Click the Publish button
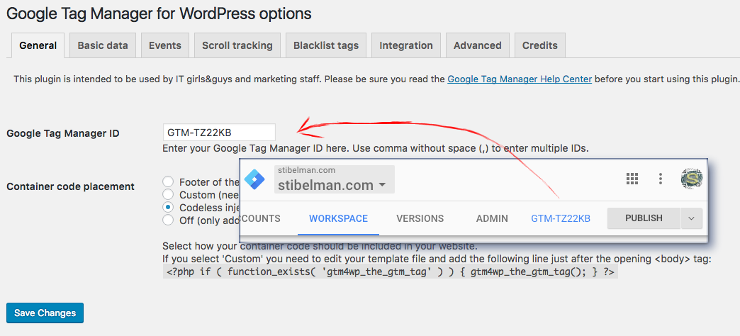Image resolution: width=740 pixels, height=336 pixels. point(644,218)
